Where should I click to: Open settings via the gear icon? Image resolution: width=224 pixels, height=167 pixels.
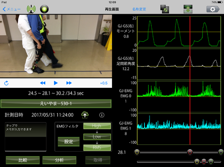point(213,9)
